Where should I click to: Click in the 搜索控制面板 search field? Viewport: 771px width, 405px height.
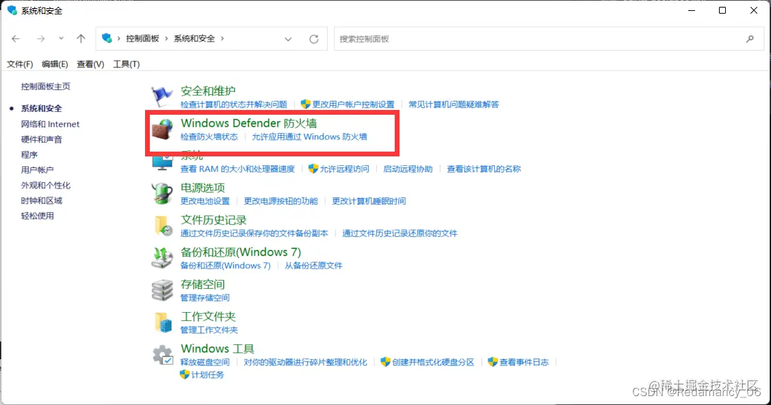[549, 39]
